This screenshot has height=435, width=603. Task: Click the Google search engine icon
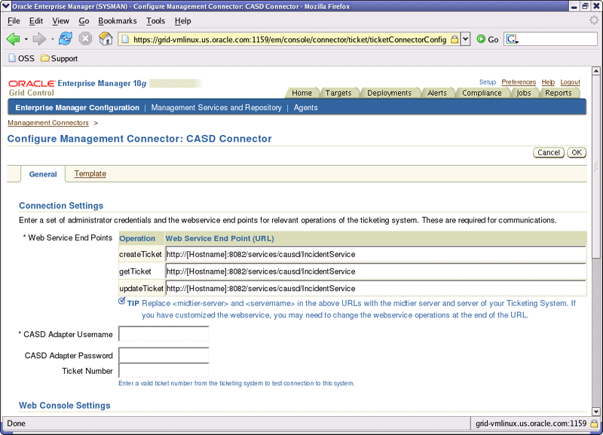[513, 39]
